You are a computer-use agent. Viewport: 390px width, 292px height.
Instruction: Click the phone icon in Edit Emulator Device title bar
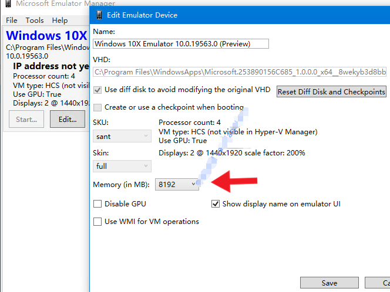(x=98, y=15)
